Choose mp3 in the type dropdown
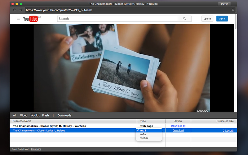The height and width of the screenshot is (155, 248). (149, 131)
